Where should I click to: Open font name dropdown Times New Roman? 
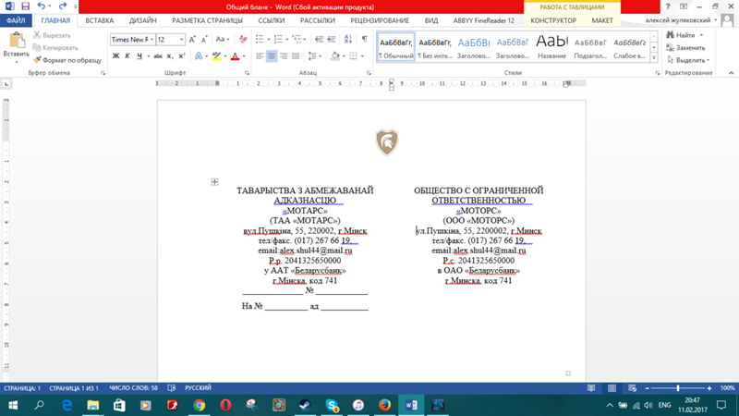pos(151,40)
